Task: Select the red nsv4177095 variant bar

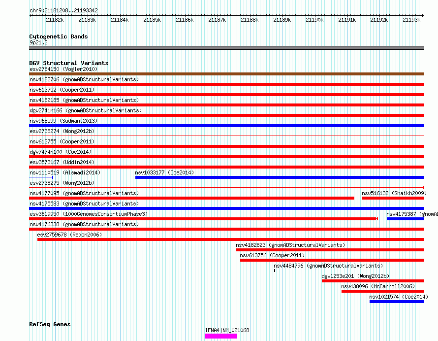Action: [x=191, y=198]
